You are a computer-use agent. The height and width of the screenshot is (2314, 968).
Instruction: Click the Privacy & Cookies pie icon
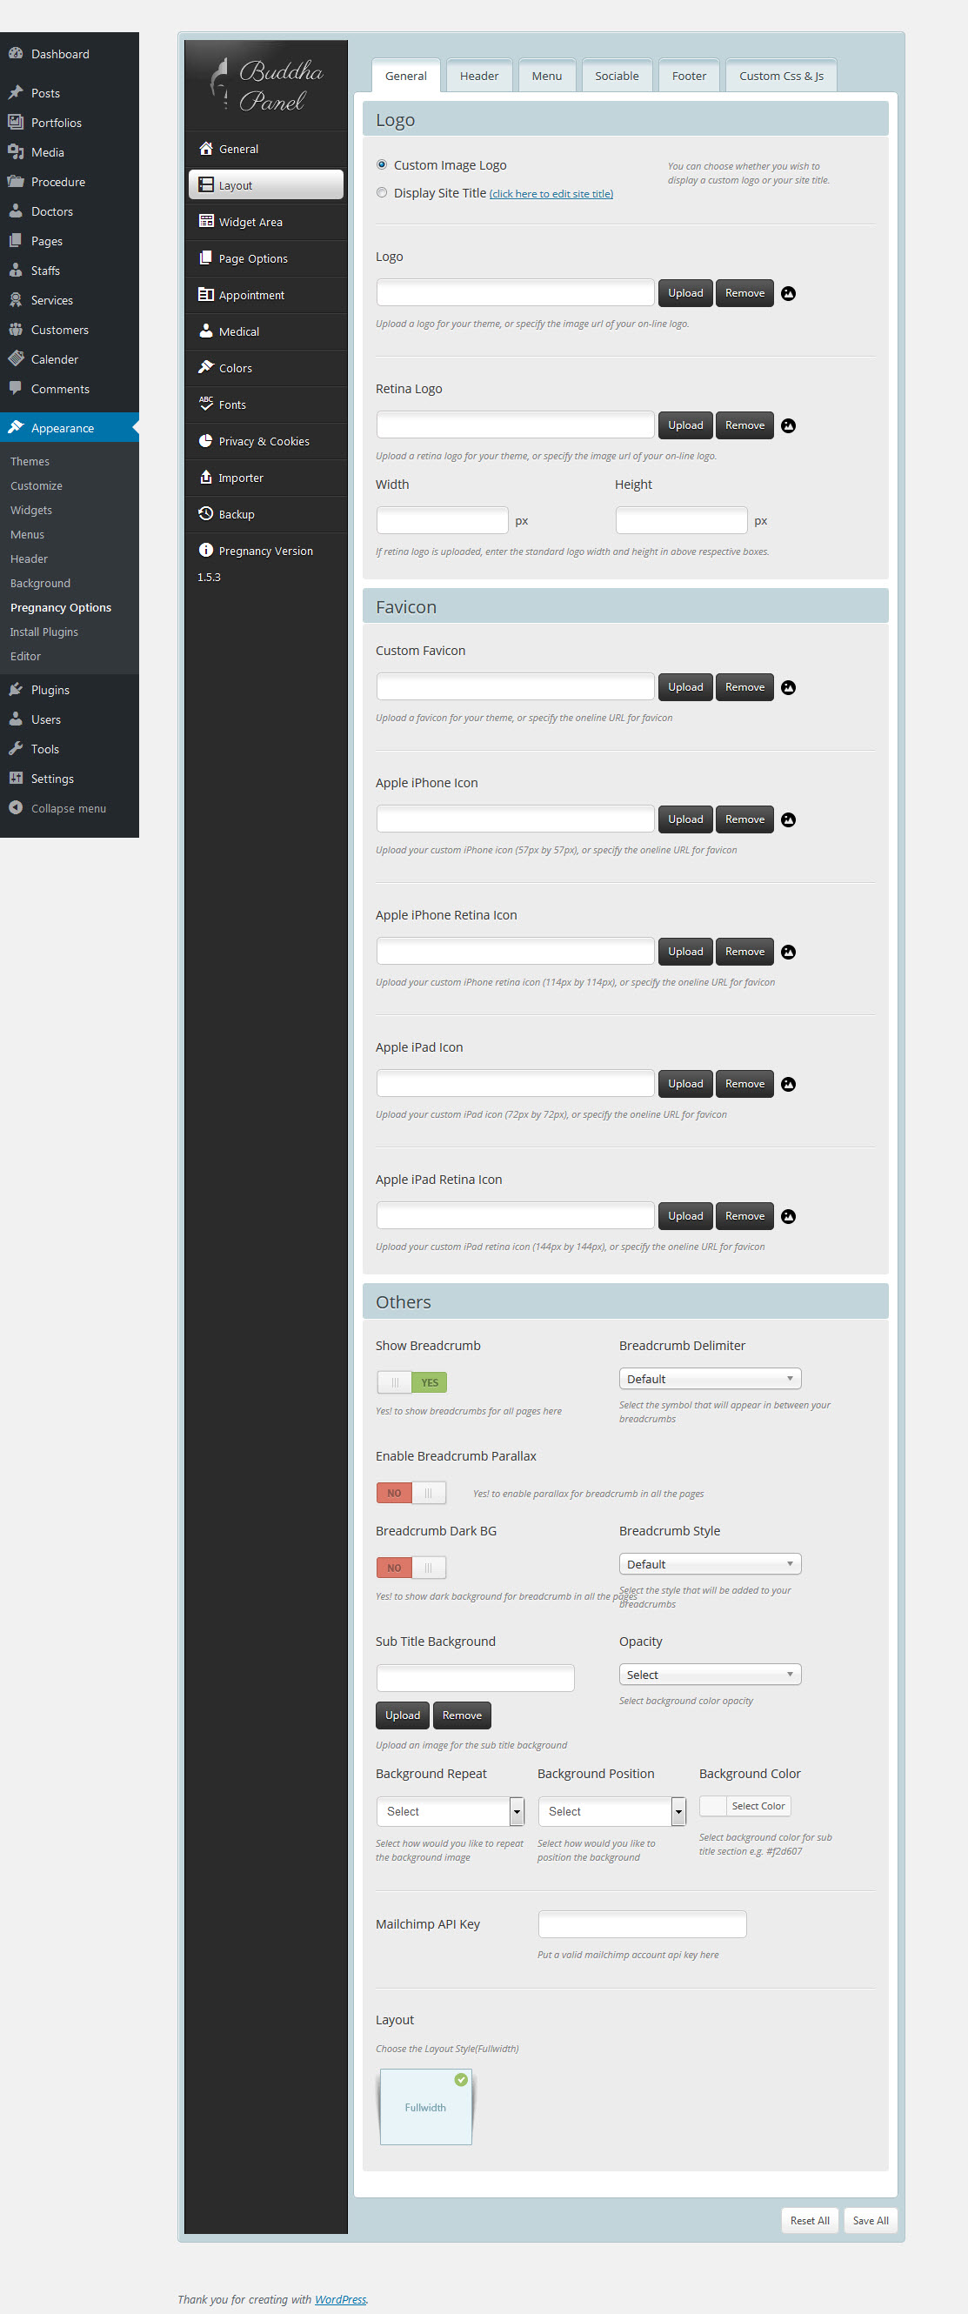click(205, 440)
